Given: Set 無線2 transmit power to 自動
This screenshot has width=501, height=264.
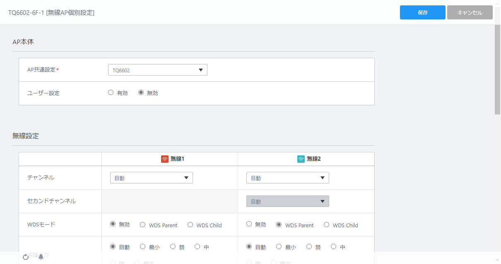Looking at the screenshot, I should click(x=249, y=247).
